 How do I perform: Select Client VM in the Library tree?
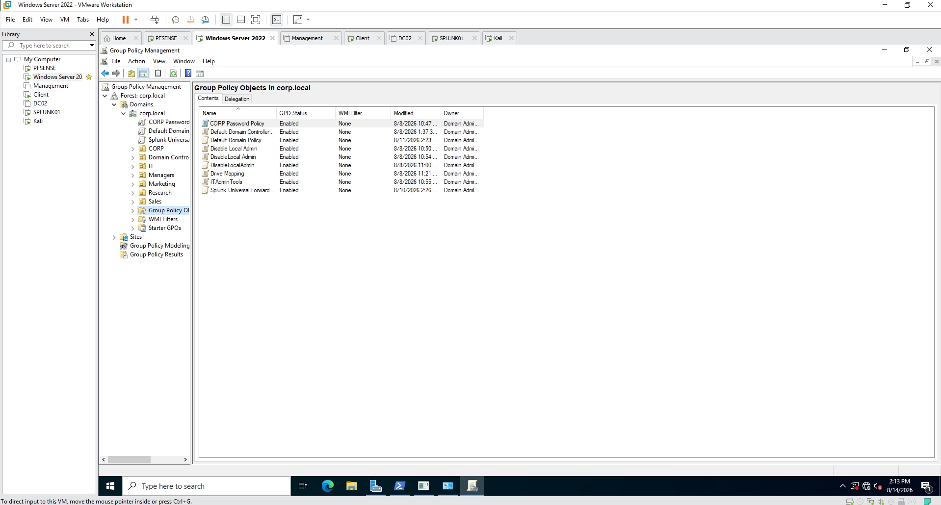point(41,95)
